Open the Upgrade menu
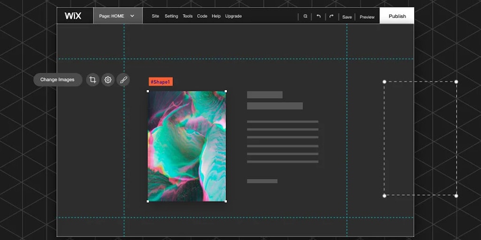This screenshot has width=481, height=240. (233, 16)
